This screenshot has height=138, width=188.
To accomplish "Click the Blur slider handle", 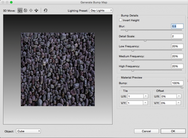I will click(127, 31).
